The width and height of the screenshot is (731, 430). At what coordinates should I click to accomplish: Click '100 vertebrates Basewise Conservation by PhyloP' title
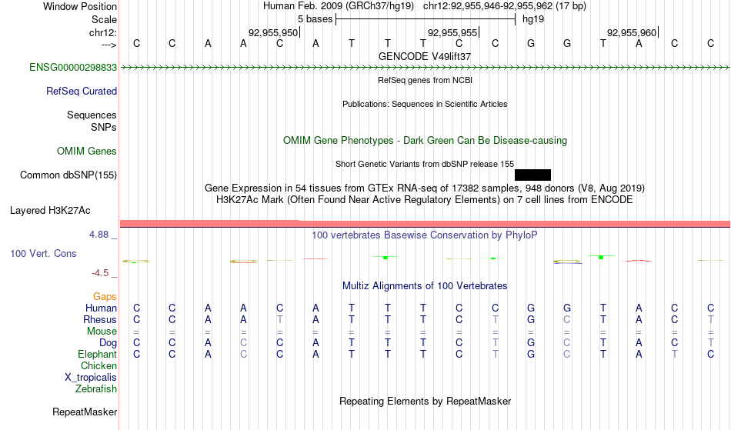tap(425, 235)
